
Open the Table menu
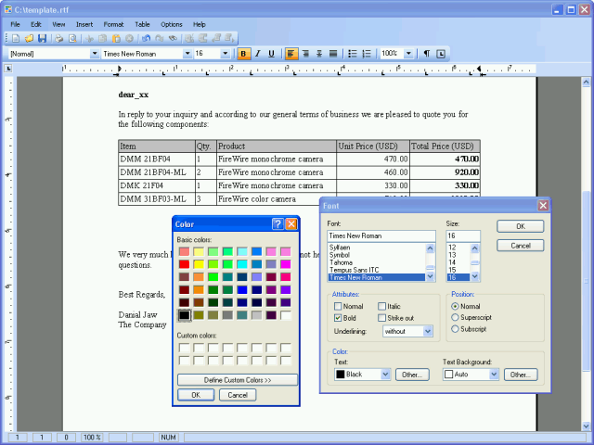(x=142, y=23)
